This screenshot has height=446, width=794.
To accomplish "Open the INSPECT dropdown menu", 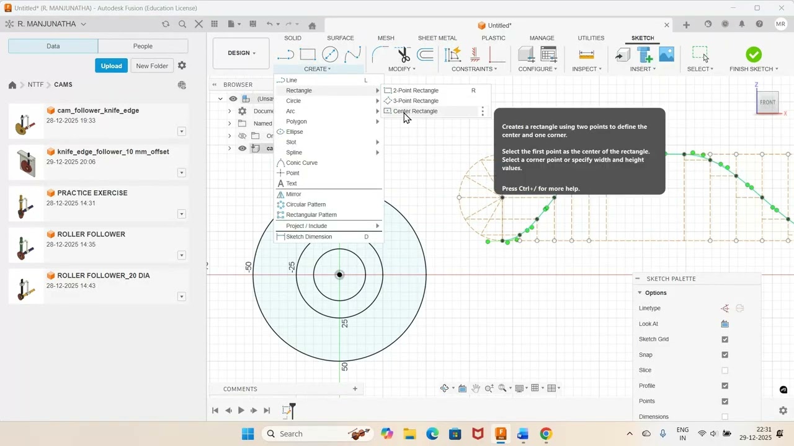I will pos(587,69).
